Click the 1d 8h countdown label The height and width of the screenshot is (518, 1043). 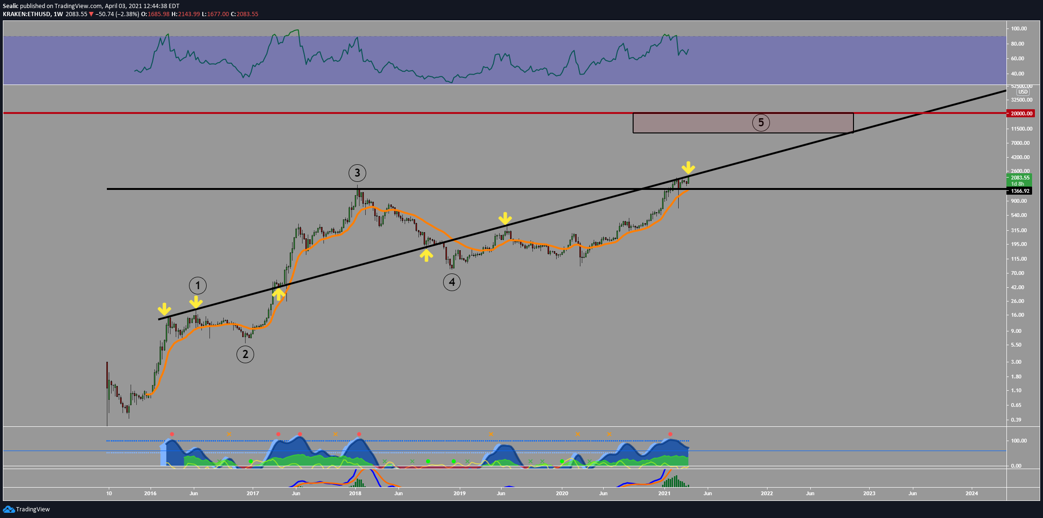click(1017, 184)
